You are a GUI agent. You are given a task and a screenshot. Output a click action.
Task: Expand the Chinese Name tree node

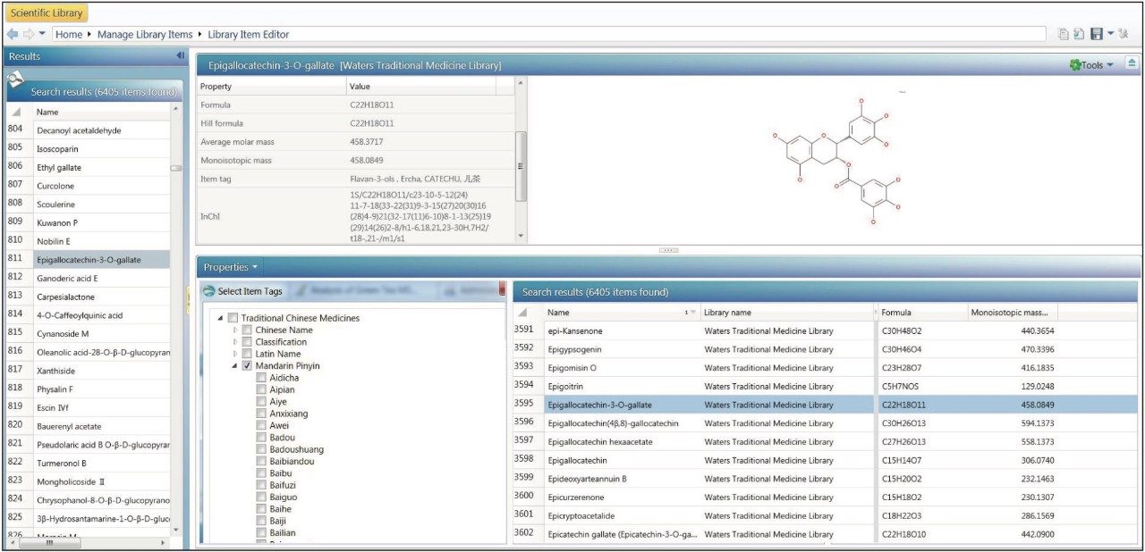235,330
